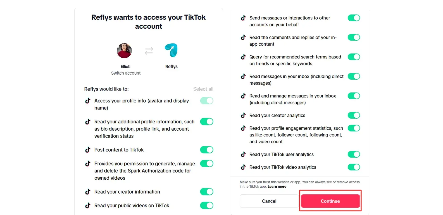The image size is (443, 215).
Task: Turn off Read your creator information toggle
Action: (x=207, y=192)
